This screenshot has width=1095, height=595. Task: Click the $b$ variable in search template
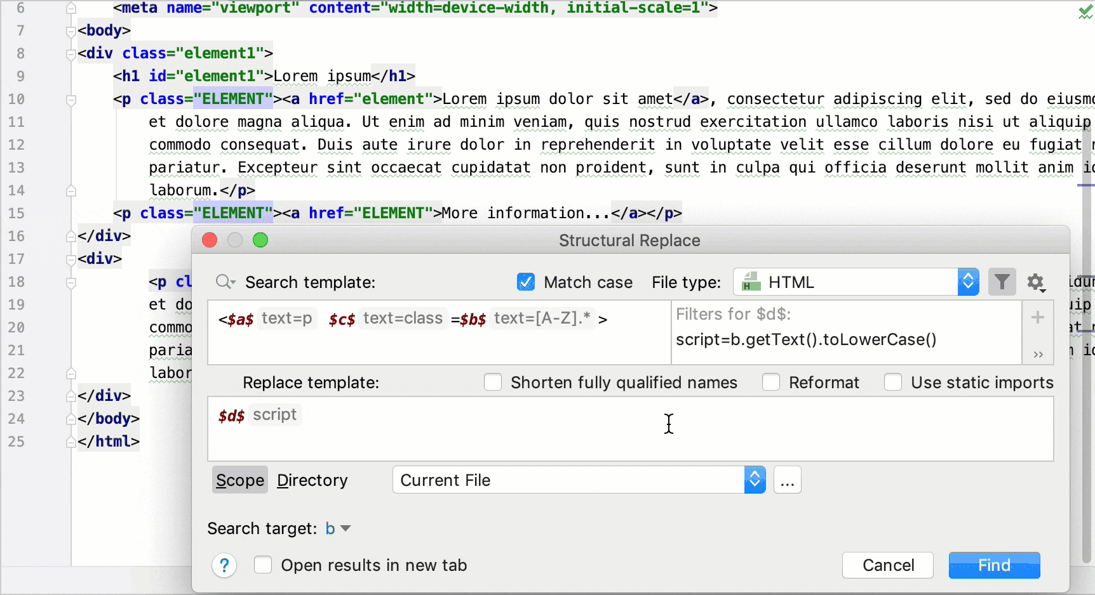(473, 319)
